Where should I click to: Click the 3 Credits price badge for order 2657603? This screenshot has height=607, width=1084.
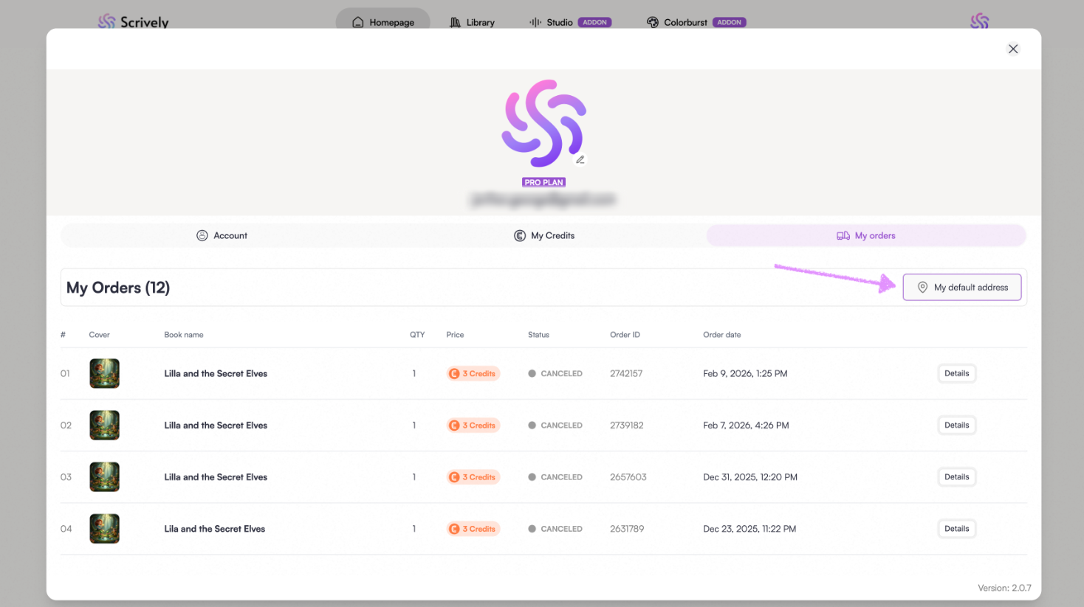[473, 476]
